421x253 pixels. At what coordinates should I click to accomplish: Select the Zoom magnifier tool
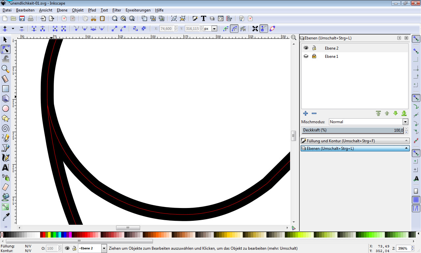tap(5, 69)
